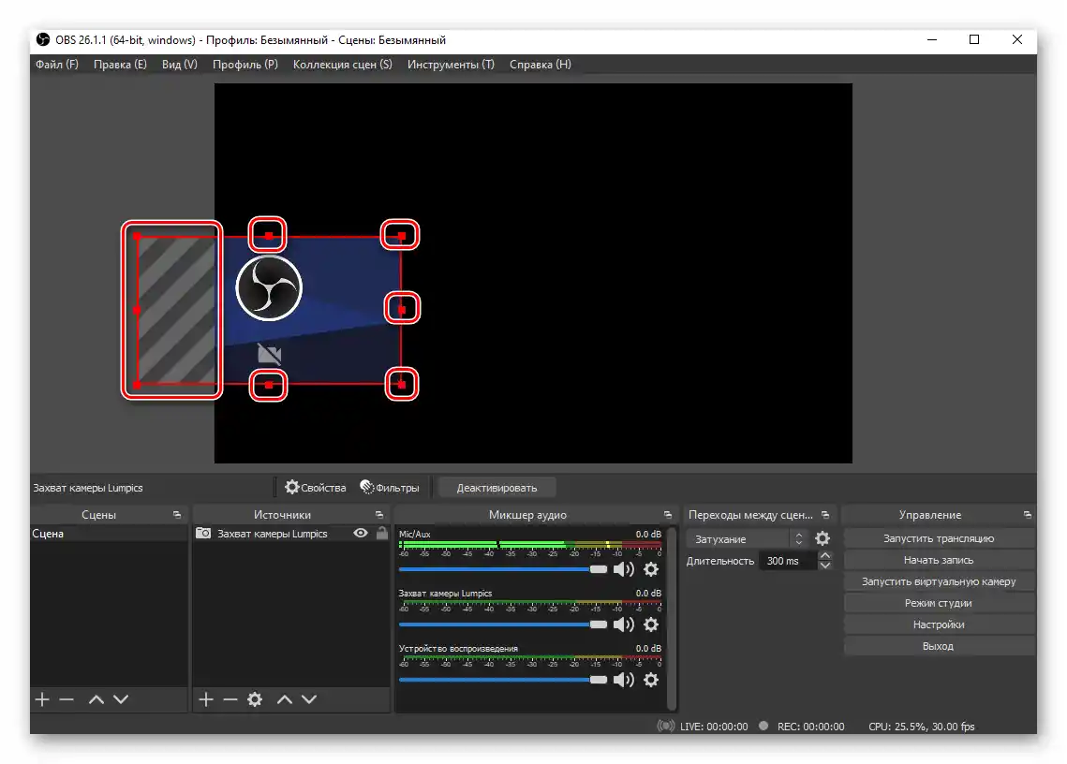Image resolution: width=1067 pixels, height=764 pixels.
Task: Click the broadcast status icon near LIVE
Action: tap(665, 726)
